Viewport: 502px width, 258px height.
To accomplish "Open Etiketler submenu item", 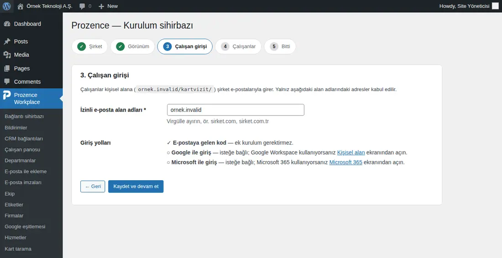I will 14,205.
